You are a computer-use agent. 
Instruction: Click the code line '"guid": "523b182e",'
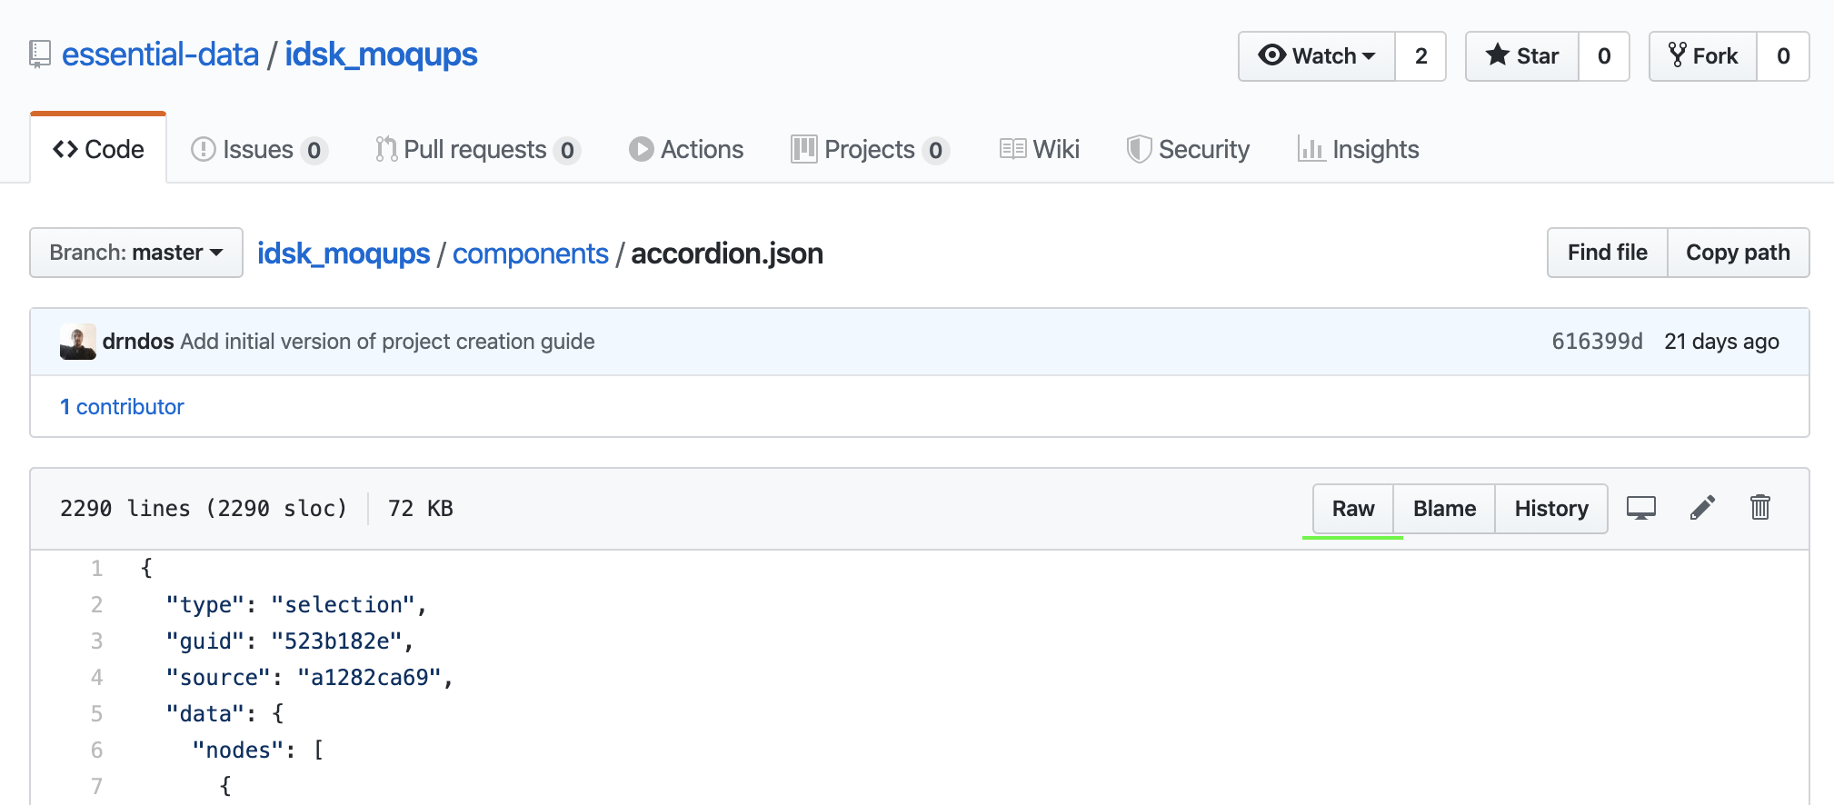tap(290, 641)
